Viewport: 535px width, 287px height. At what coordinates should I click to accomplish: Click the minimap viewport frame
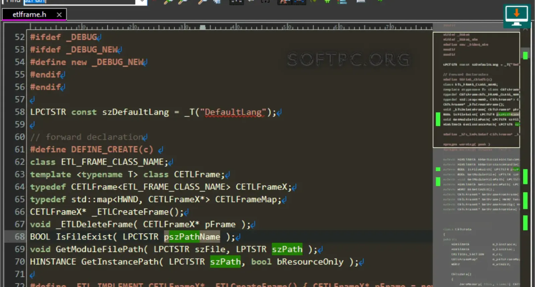(x=476, y=90)
